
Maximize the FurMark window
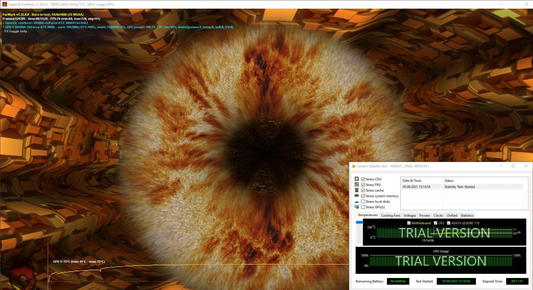[514, 4]
